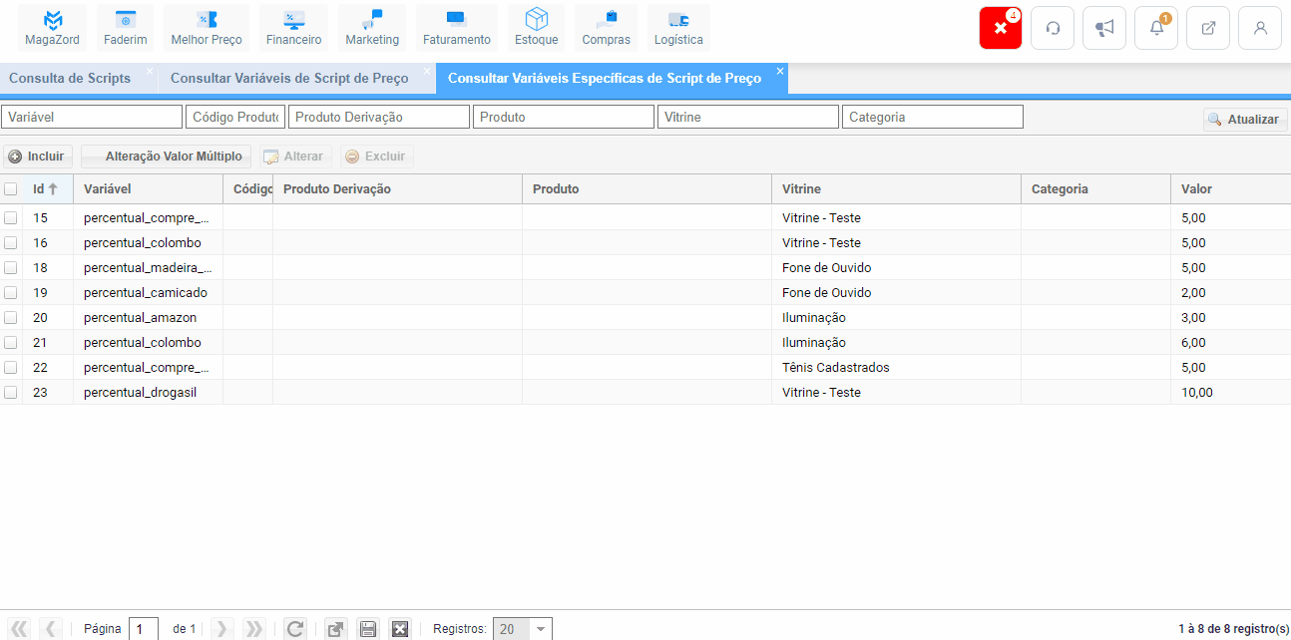This screenshot has height=640, width=1291.
Task: Sort by the Vitrine column header
Action: (896, 188)
